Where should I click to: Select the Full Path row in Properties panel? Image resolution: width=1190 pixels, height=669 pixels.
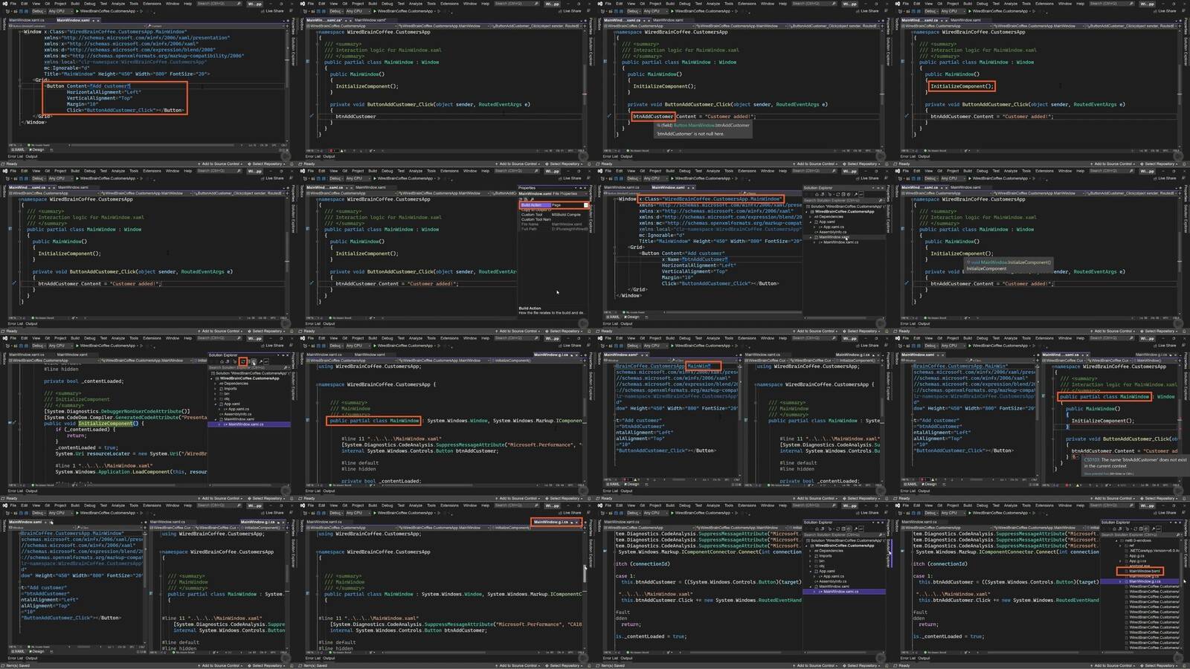pyautogui.click(x=554, y=229)
